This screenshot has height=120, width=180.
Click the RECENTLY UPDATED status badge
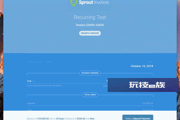90,33
